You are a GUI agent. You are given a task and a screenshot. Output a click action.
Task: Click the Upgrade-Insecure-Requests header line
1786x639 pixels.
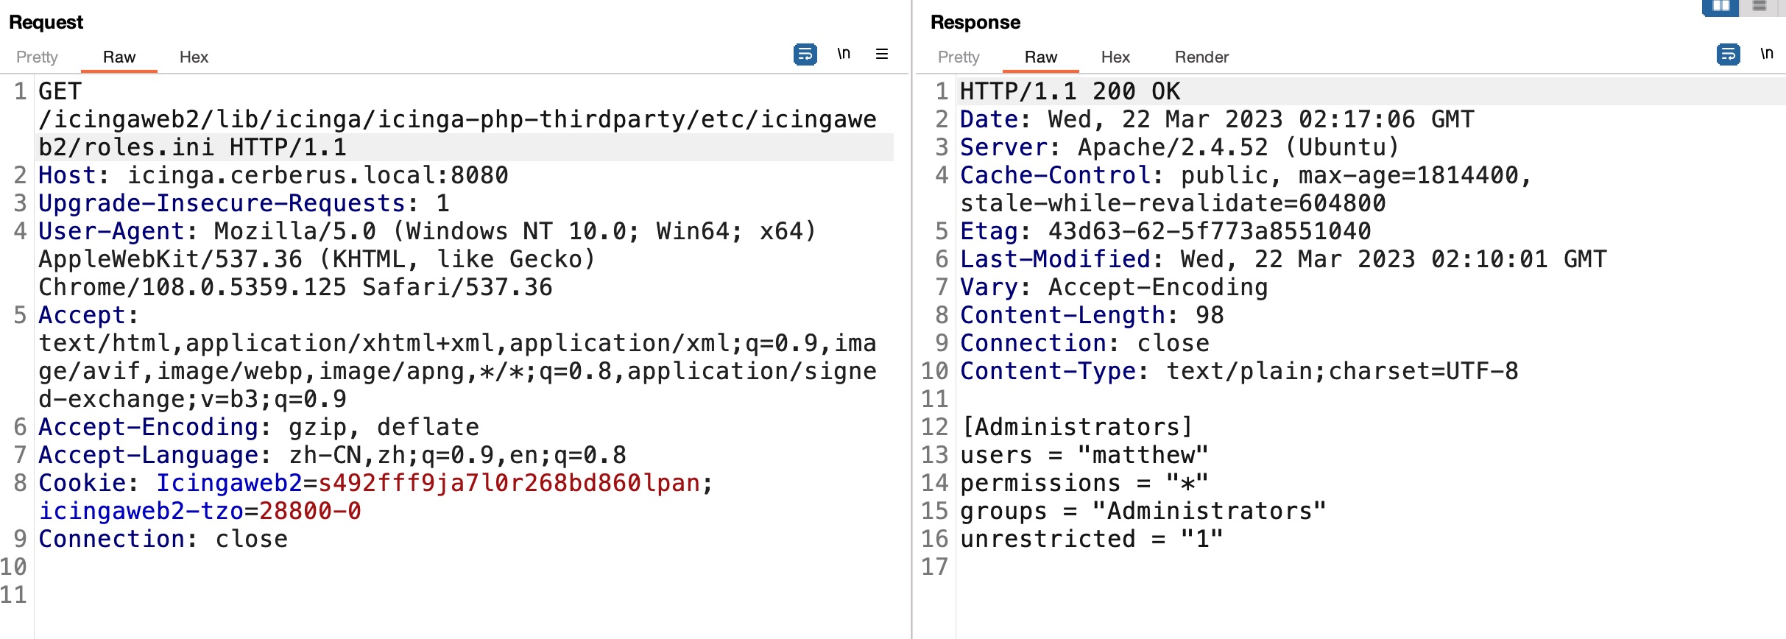tap(244, 203)
